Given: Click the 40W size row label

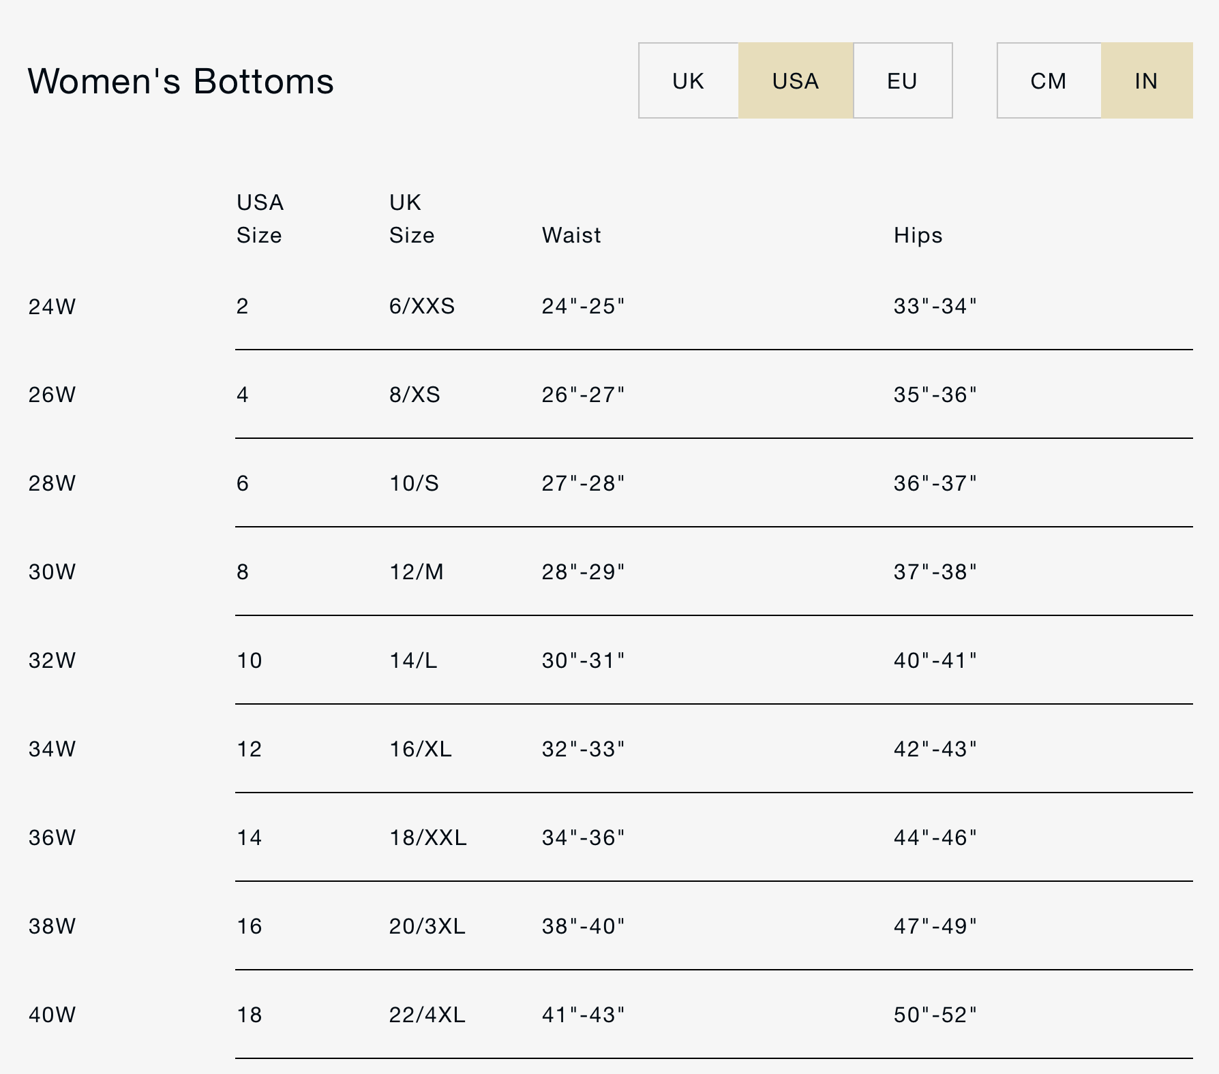Looking at the screenshot, I should [x=52, y=1015].
